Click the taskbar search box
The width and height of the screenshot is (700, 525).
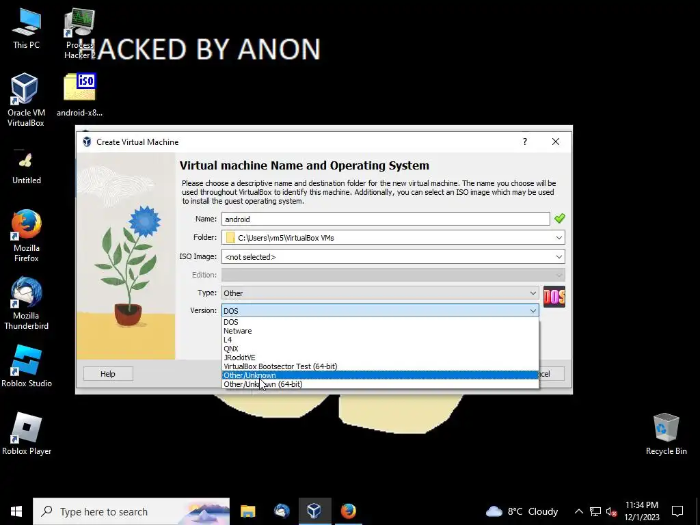pyautogui.click(x=131, y=511)
